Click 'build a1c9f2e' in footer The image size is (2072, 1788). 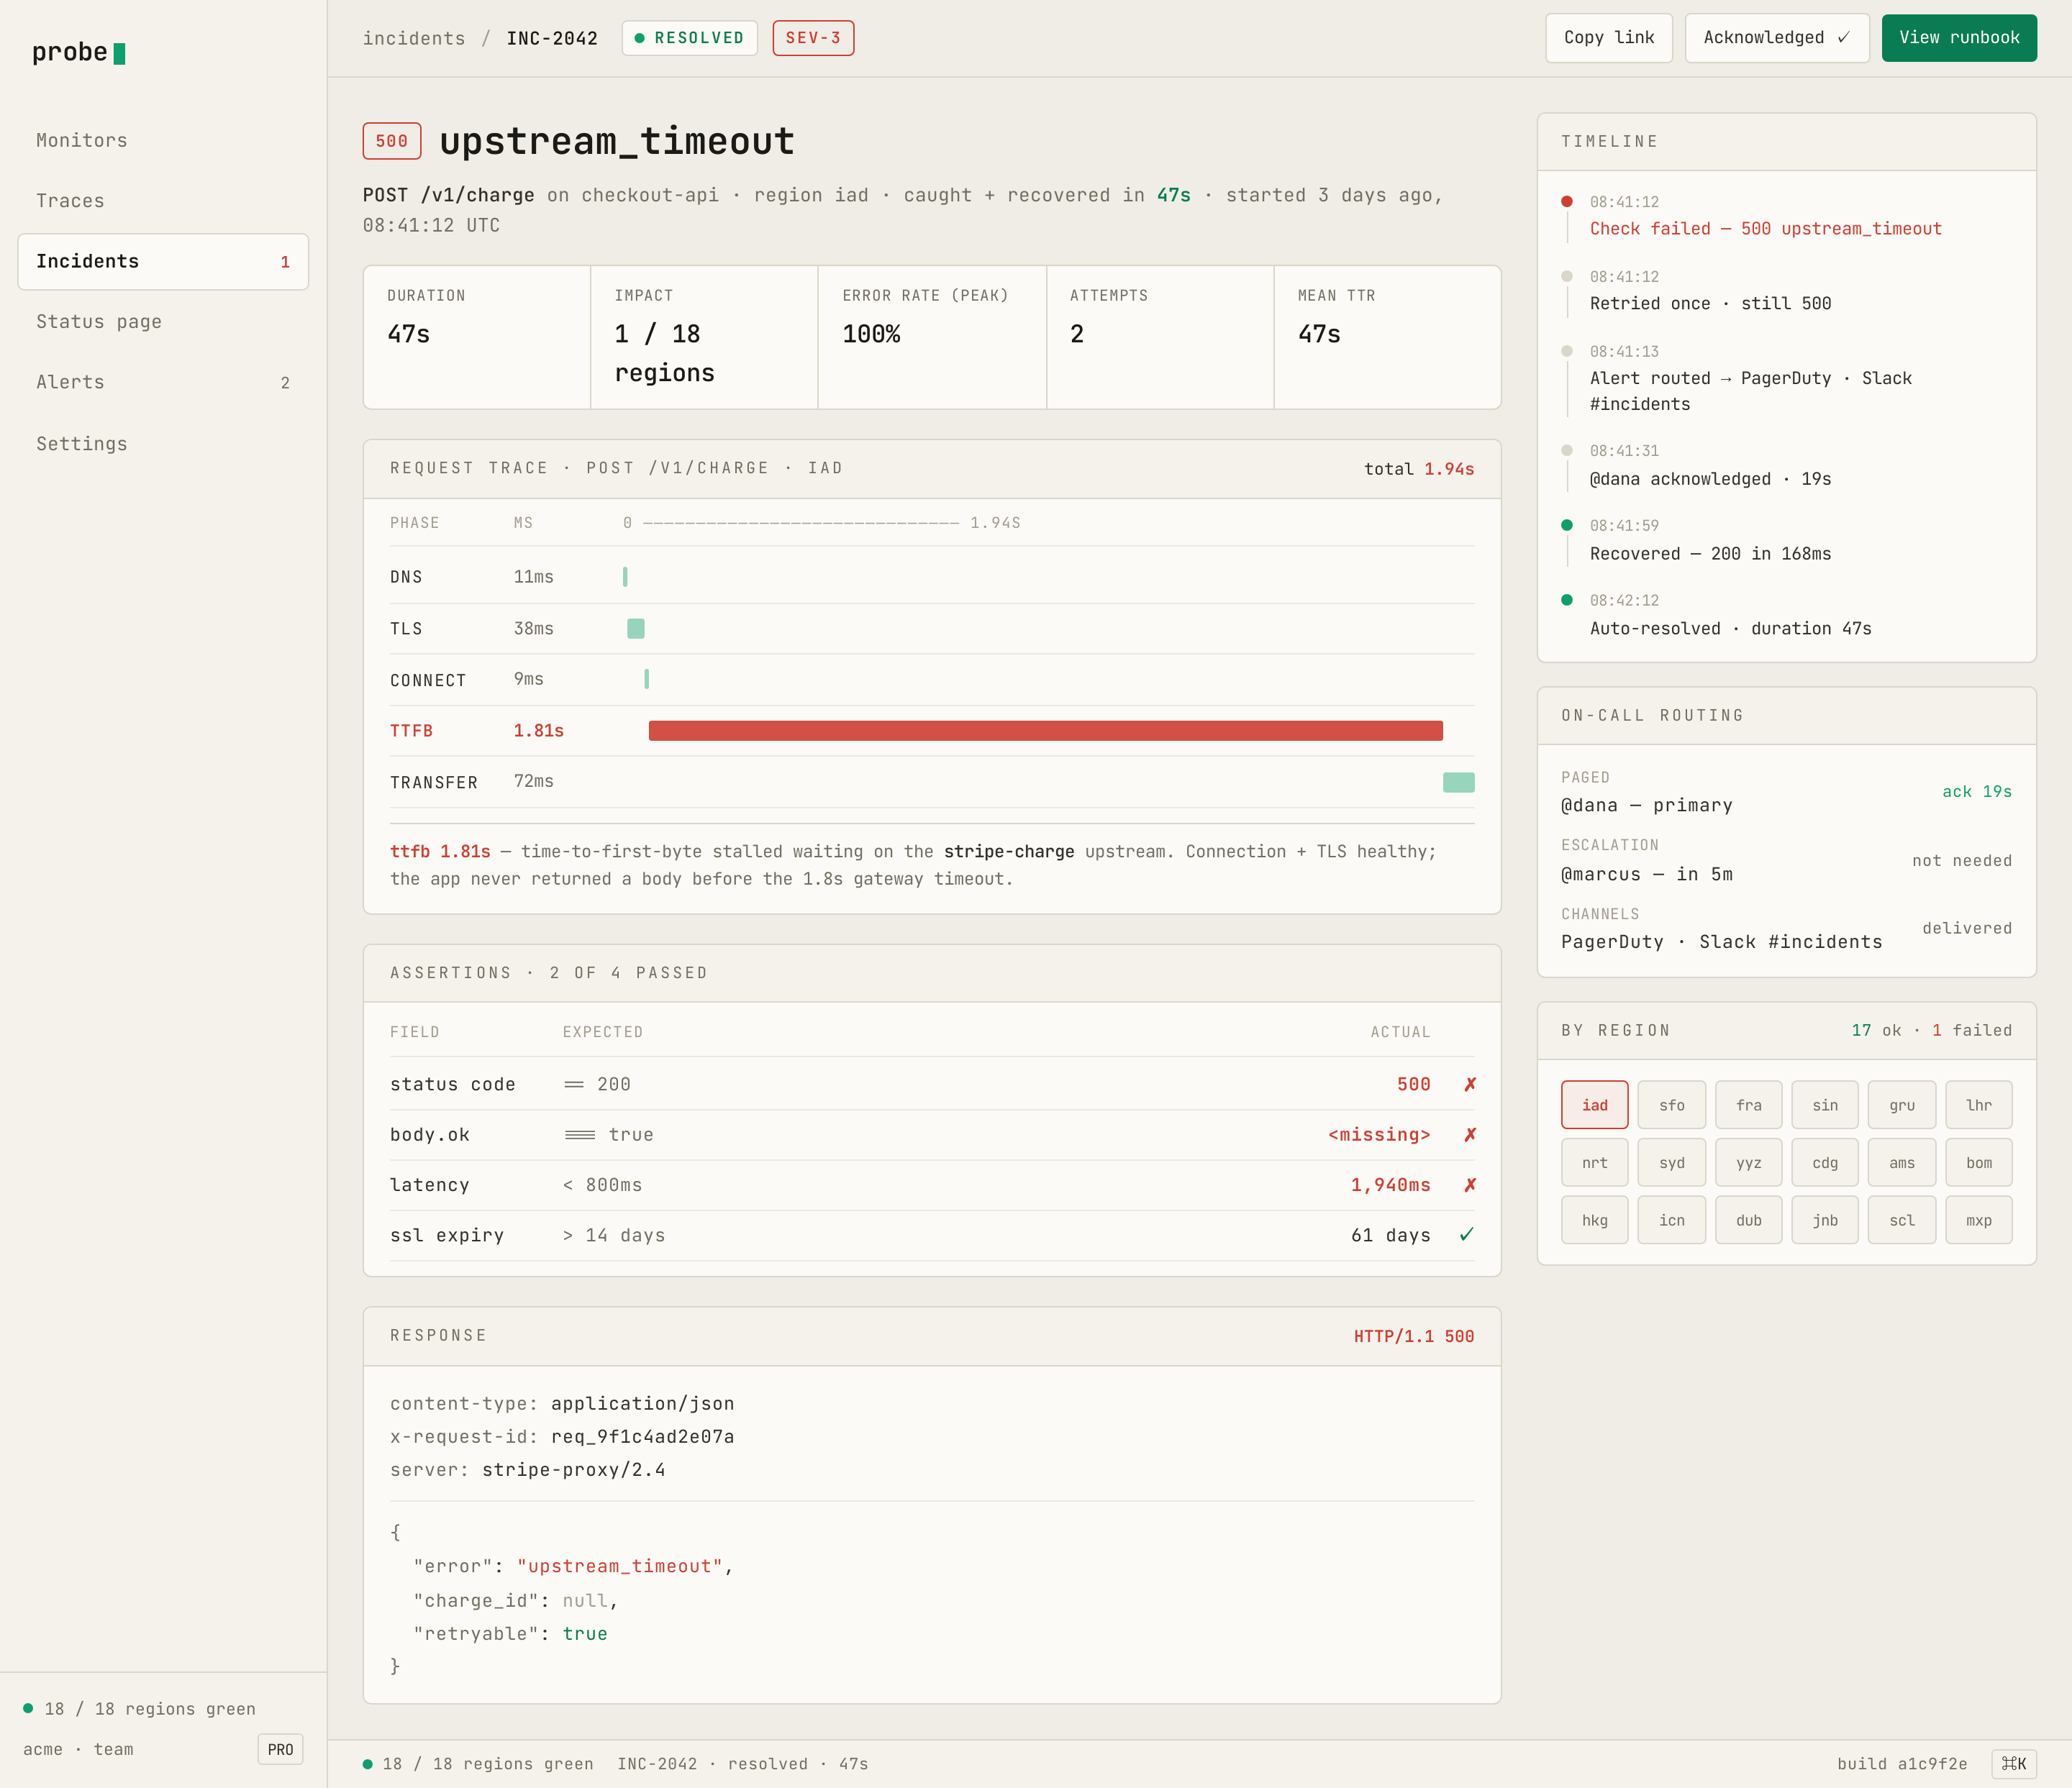coord(1901,1764)
